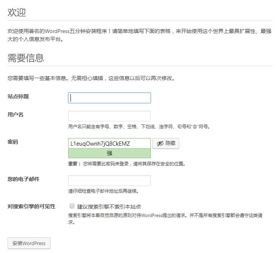Click the username hint 用户名只能含有字母 text
The image size is (277, 253).
pyautogui.click(x=139, y=127)
